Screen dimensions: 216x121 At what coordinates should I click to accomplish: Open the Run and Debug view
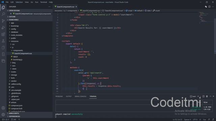tap(3, 28)
